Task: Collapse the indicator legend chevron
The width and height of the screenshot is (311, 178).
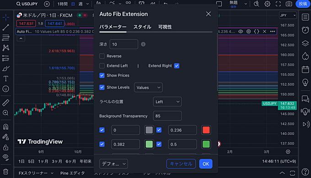Action: point(21,38)
